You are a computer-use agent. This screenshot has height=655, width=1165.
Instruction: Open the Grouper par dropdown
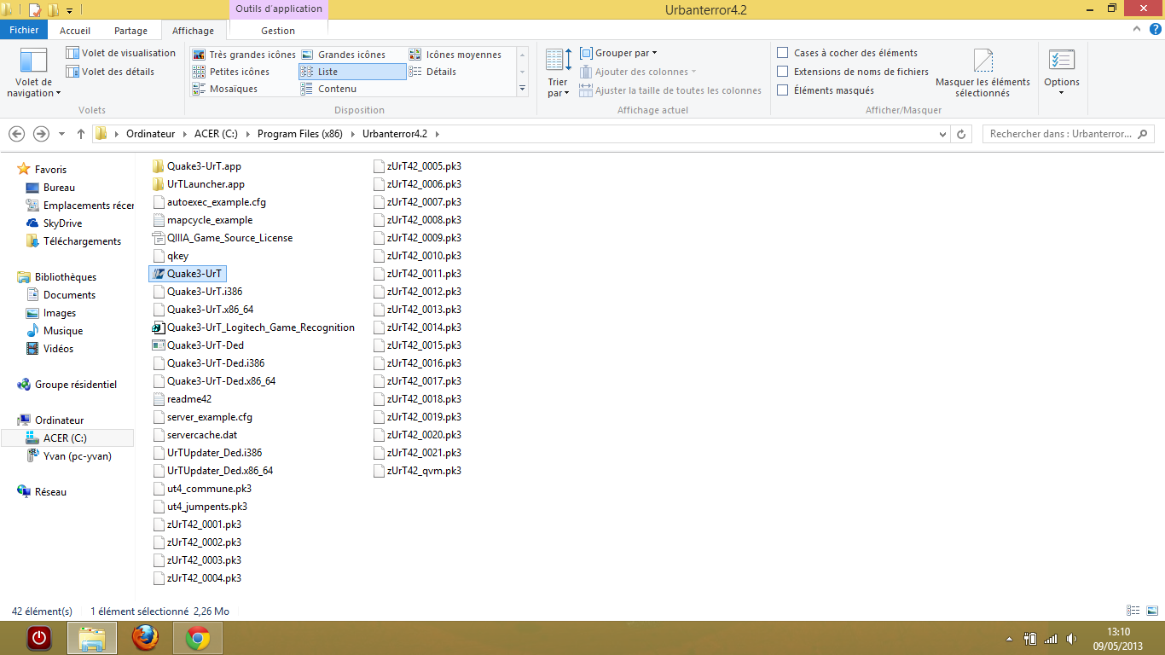tap(618, 53)
